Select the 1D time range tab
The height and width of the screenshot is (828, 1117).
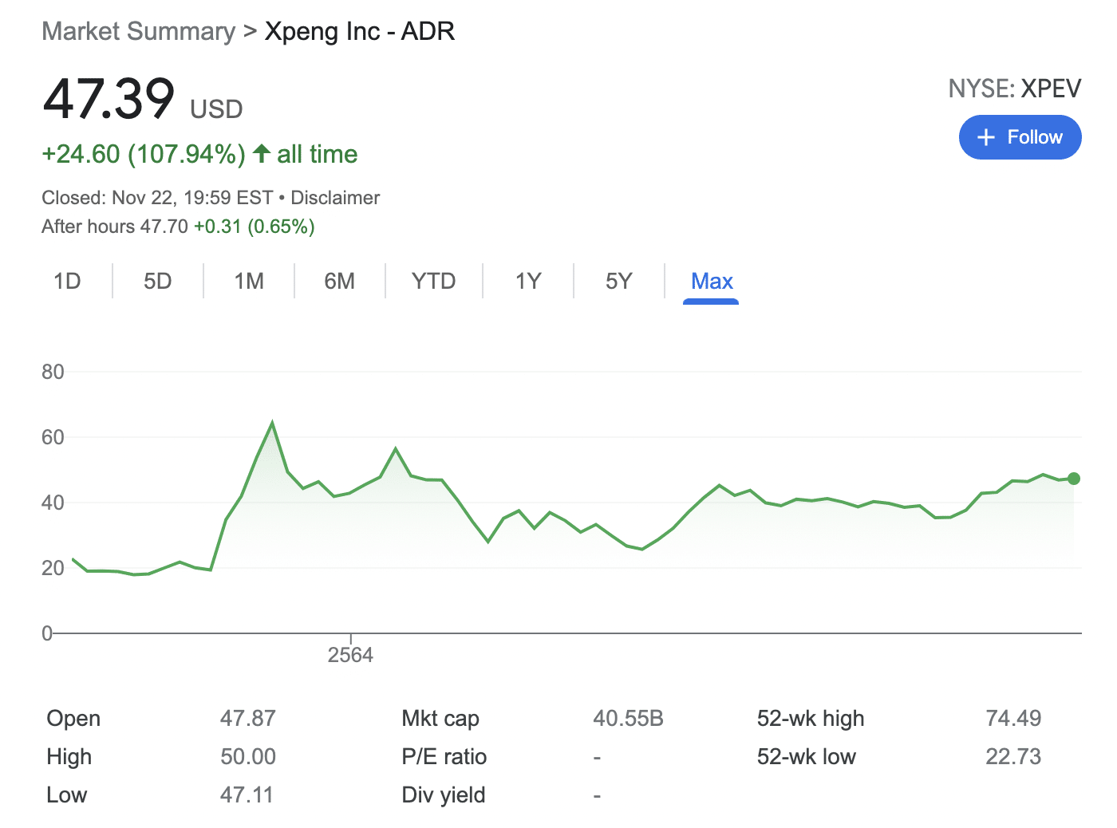tap(67, 281)
